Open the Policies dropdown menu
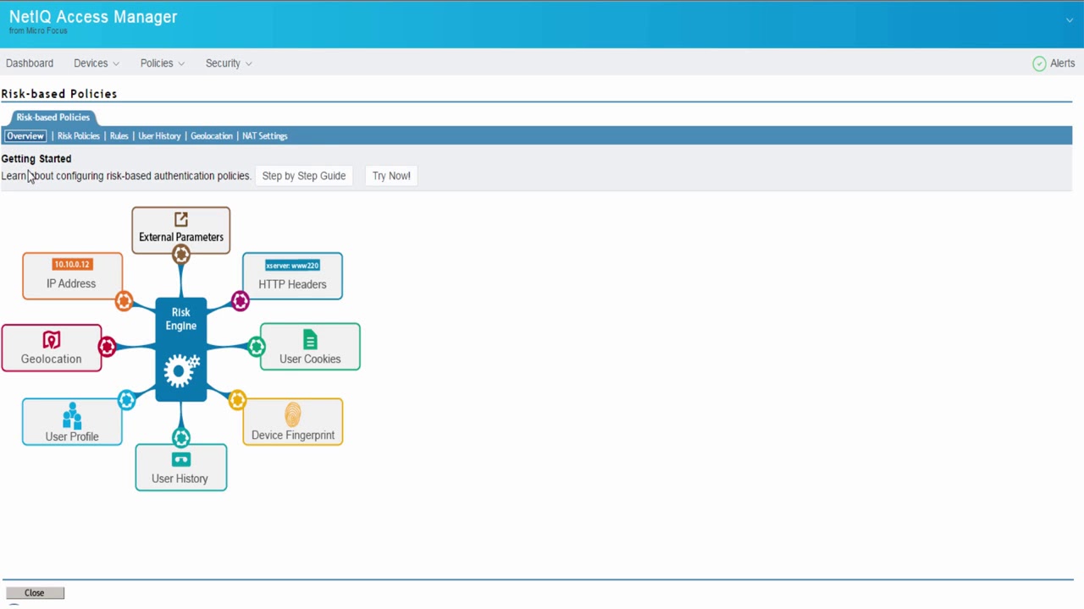Screen dimensions: 1084x609 163,63
